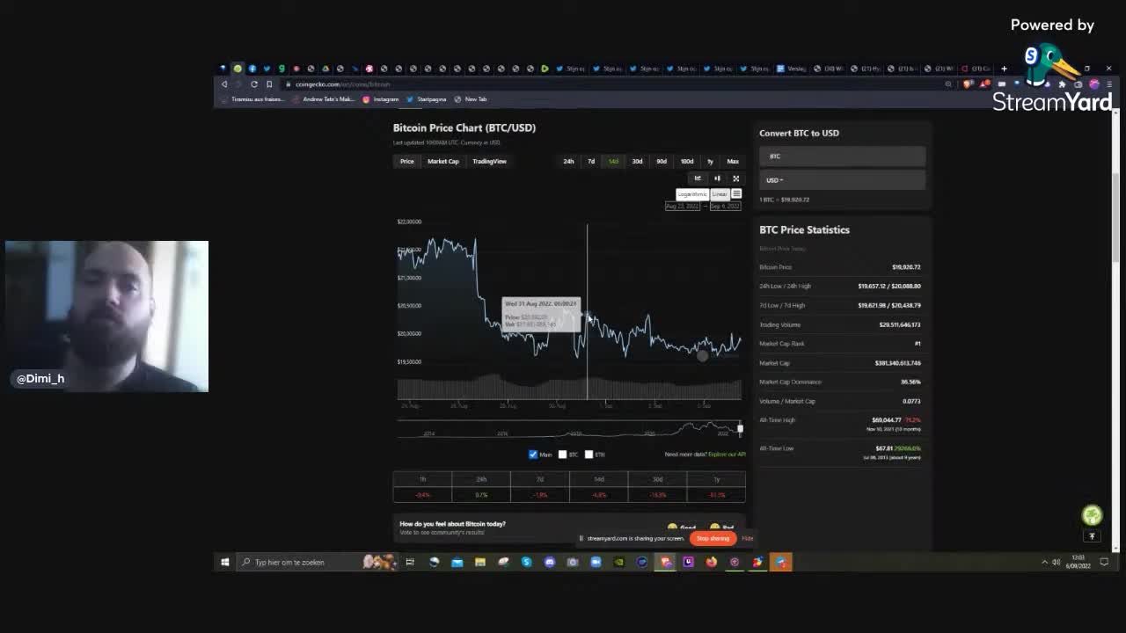Open the Instagram bookmark
The width and height of the screenshot is (1126, 633).
click(381, 99)
